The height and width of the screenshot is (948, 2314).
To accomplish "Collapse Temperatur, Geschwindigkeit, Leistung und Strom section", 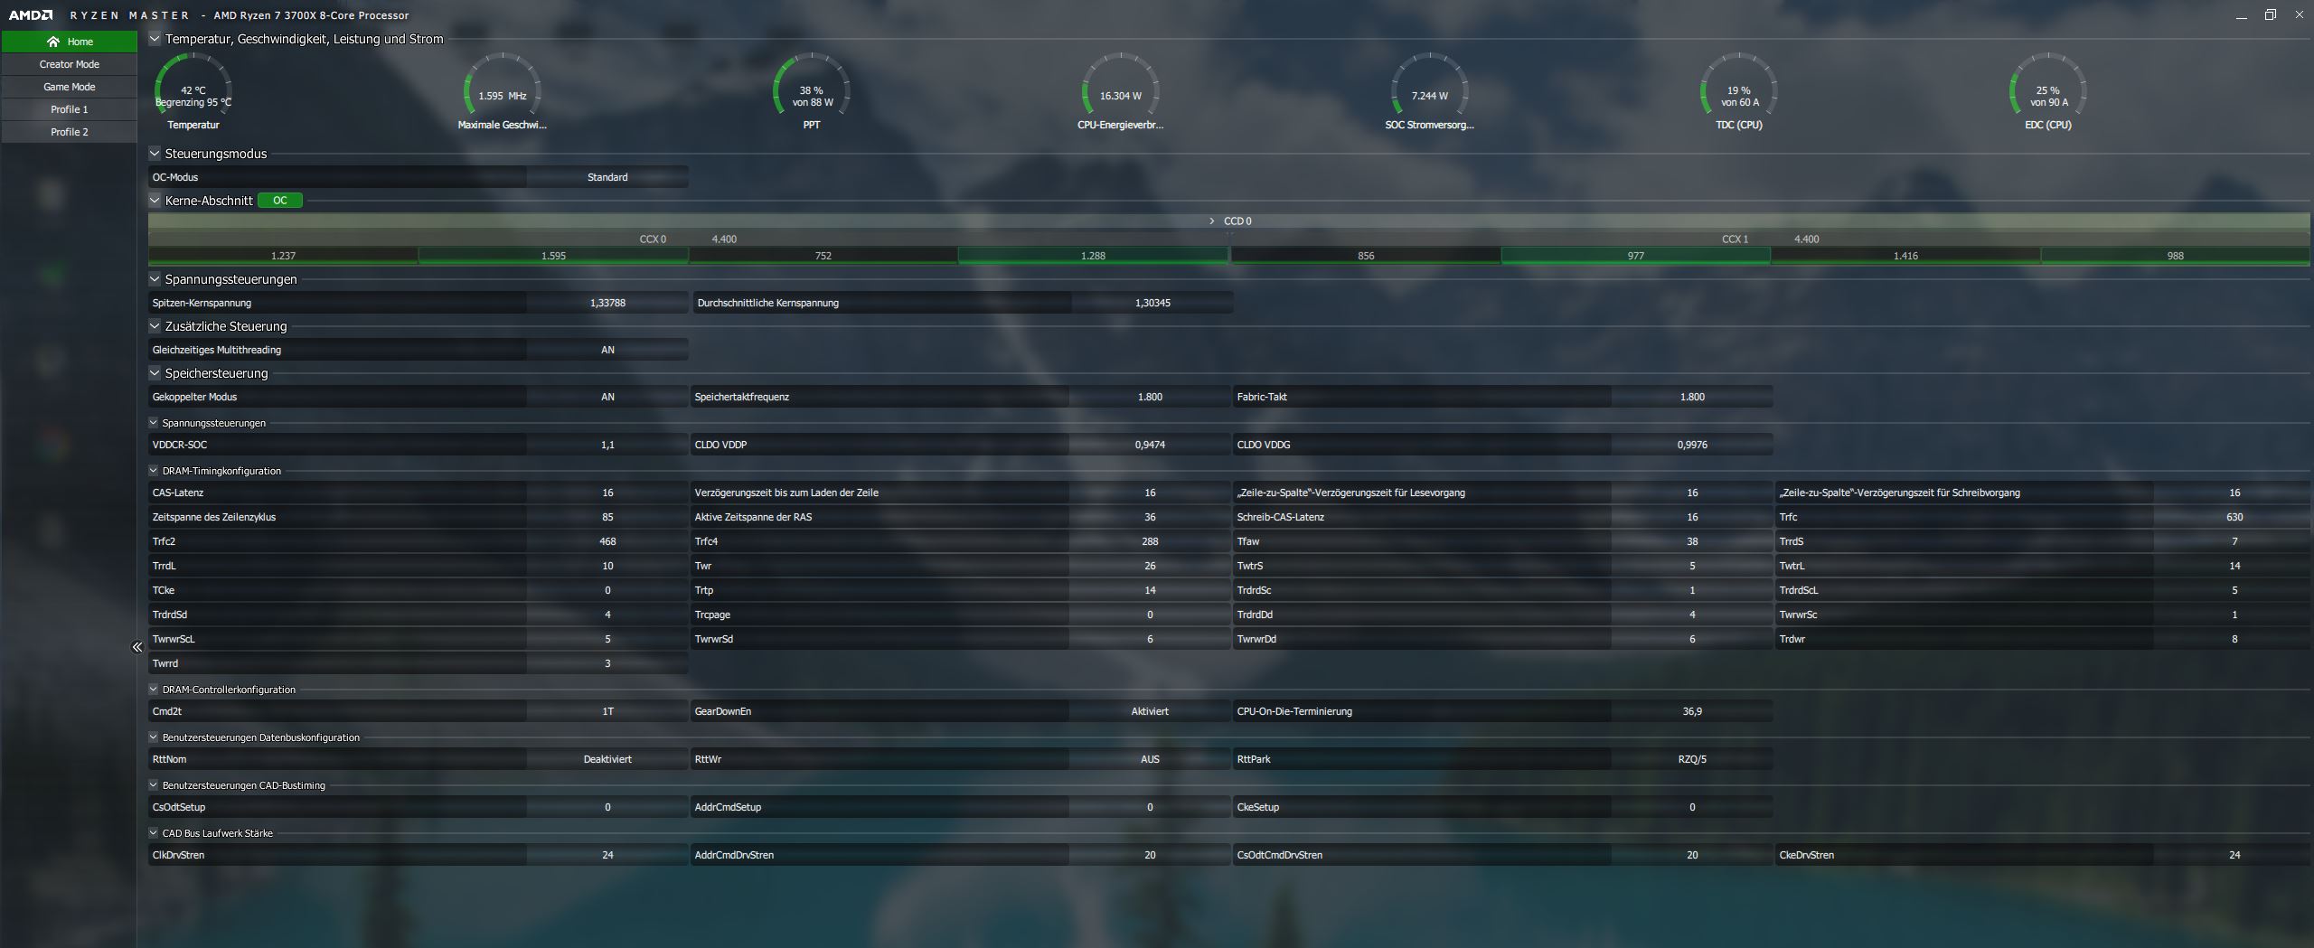I will (155, 39).
